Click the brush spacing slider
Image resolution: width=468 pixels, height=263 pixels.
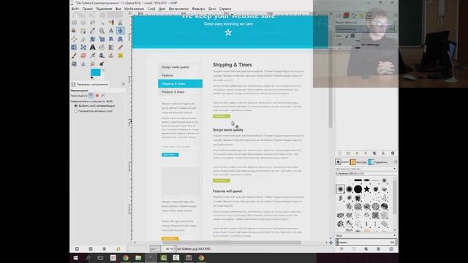366,242
